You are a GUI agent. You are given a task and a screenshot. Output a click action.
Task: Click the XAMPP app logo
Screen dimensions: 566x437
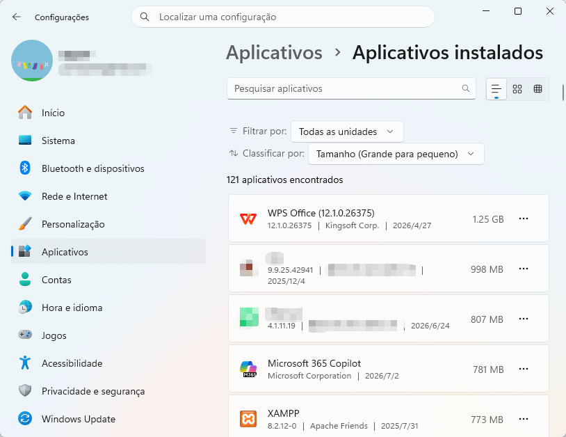click(x=248, y=419)
